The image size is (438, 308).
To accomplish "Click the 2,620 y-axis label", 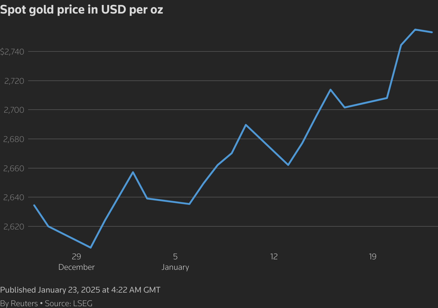I will point(14,227).
